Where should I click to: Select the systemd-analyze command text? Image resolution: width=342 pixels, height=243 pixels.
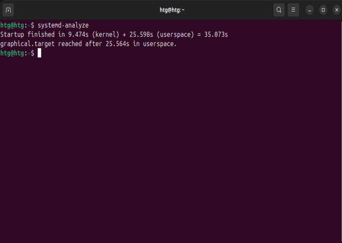(x=63, y=25)
